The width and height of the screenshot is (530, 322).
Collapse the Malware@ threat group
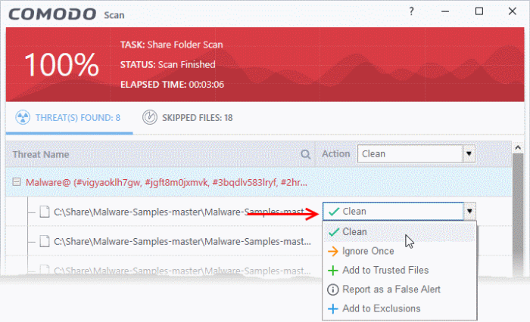[16, 182]
